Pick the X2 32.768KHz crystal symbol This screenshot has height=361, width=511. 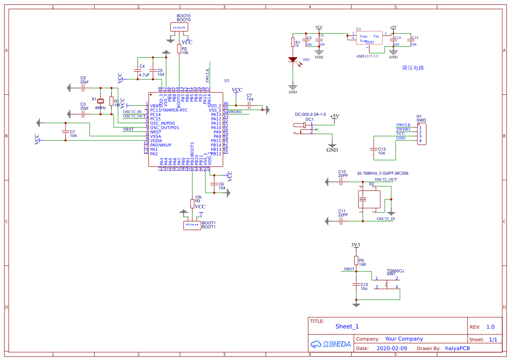click(x=369, y=199)
